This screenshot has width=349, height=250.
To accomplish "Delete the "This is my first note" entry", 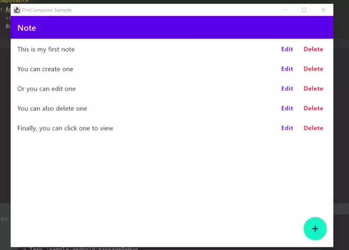I will pyautogui.click(x=313, y=49).
